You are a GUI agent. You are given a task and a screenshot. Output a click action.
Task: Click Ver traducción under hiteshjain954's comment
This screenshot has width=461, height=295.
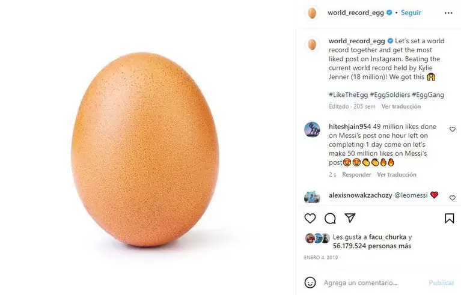(x=397, y=174)
